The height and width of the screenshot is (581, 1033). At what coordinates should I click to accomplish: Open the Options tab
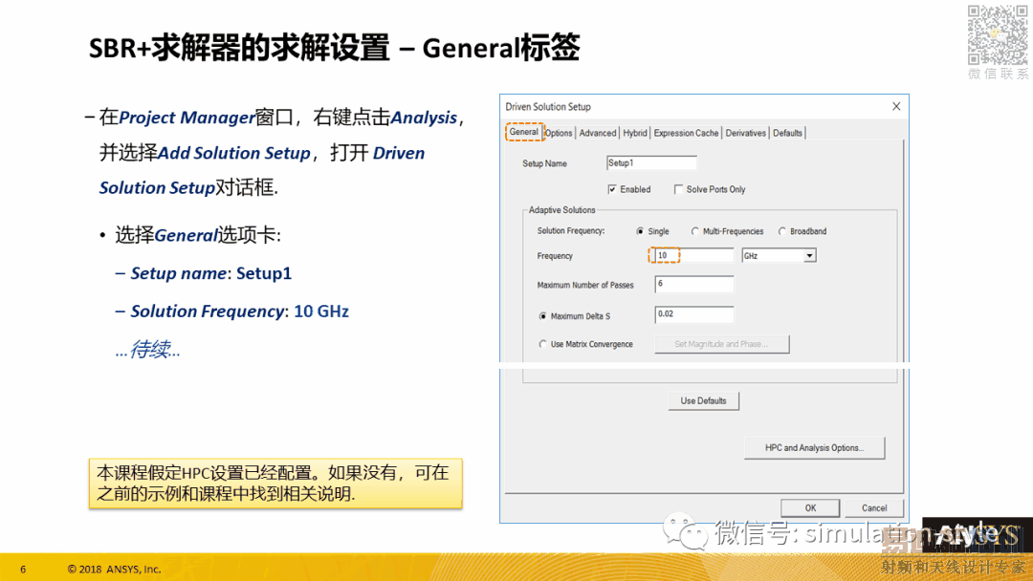pos(559,133)
